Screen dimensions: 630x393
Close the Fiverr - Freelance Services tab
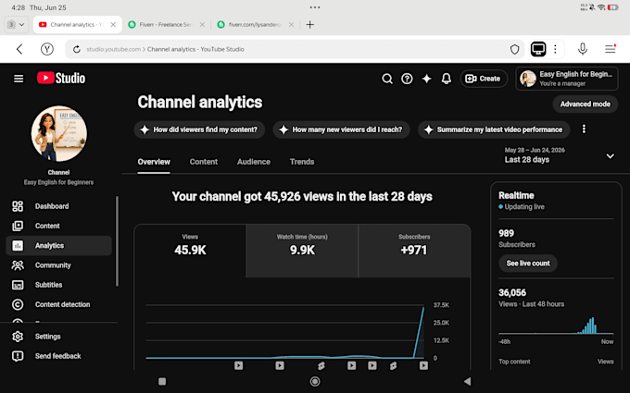pos(202,24)
